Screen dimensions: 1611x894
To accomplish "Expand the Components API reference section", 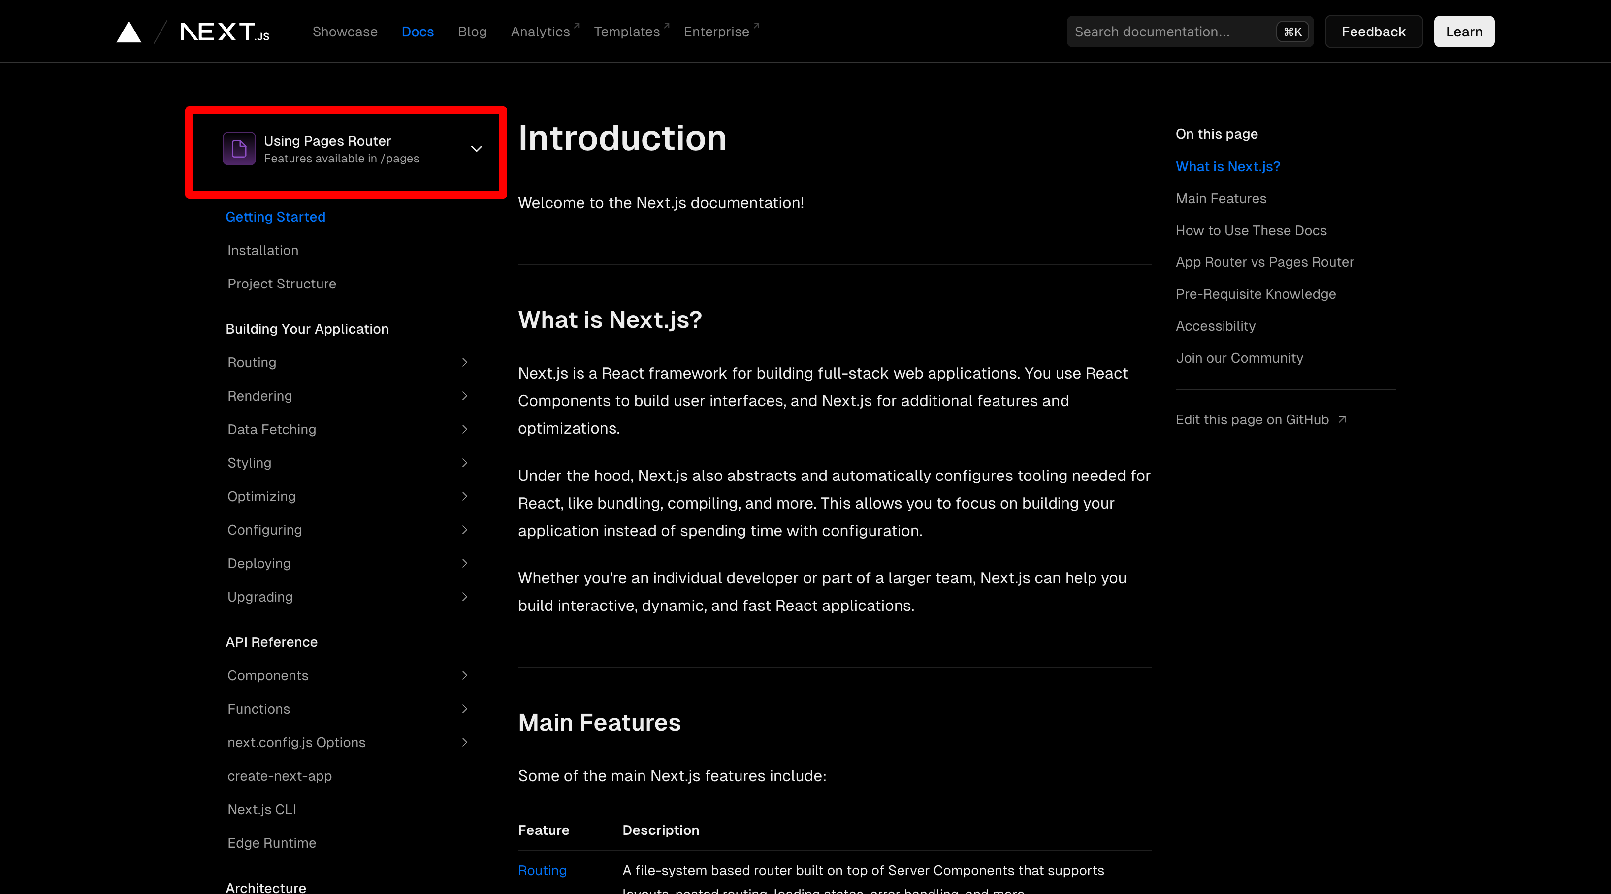I will 464,675.
